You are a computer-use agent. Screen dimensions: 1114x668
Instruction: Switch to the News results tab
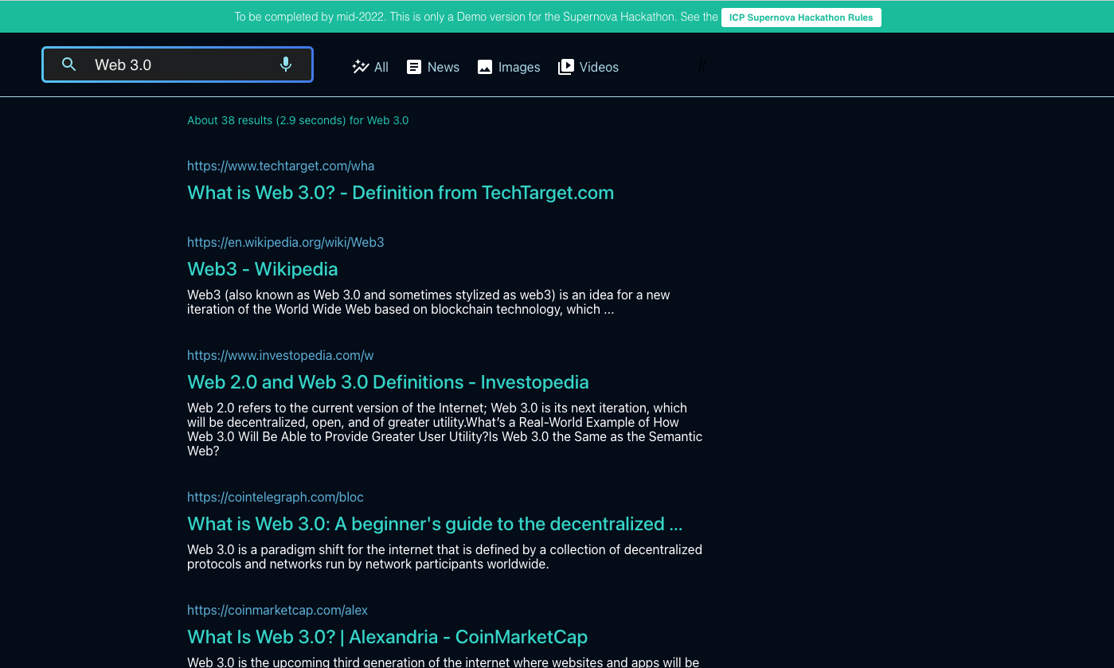point(432,67)
